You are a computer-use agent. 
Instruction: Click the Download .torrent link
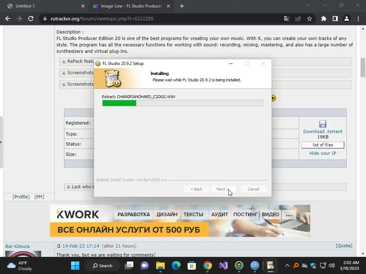pyautogui.click(x=323, y=131)
